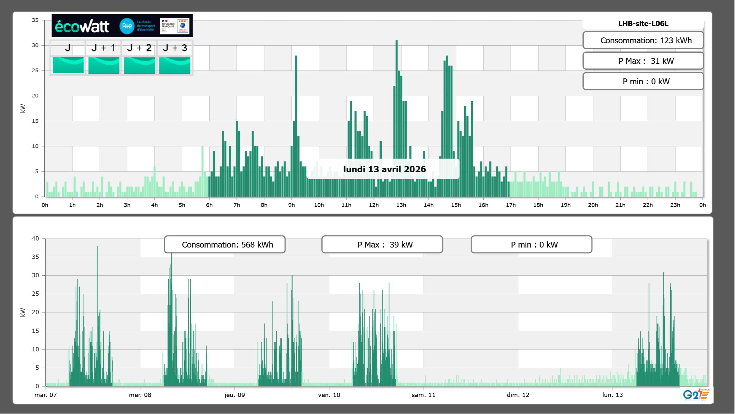Click the République Française ADEME logo
735x414 pixels.
(174, 26)
